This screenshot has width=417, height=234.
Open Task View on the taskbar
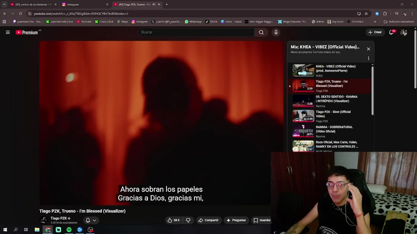(26, 230)
